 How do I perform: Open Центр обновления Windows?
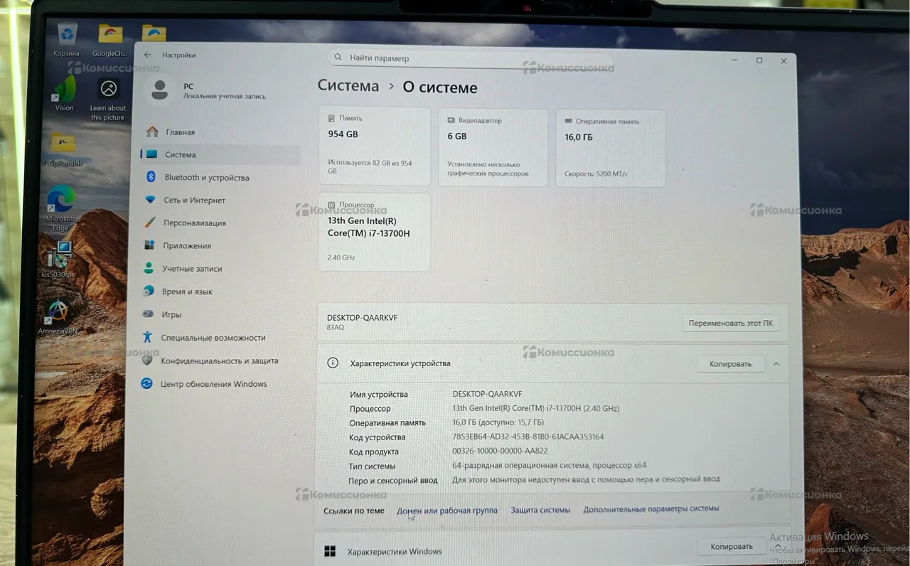coord(213,384)
